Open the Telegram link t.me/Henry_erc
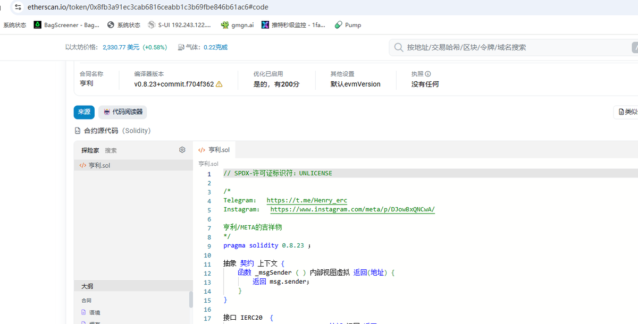This screenshot has height=324, width=638. (x=307, y=200)
